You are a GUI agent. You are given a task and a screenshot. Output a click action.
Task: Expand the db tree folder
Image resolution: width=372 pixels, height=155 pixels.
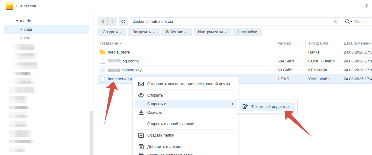(x=21, y=38)
